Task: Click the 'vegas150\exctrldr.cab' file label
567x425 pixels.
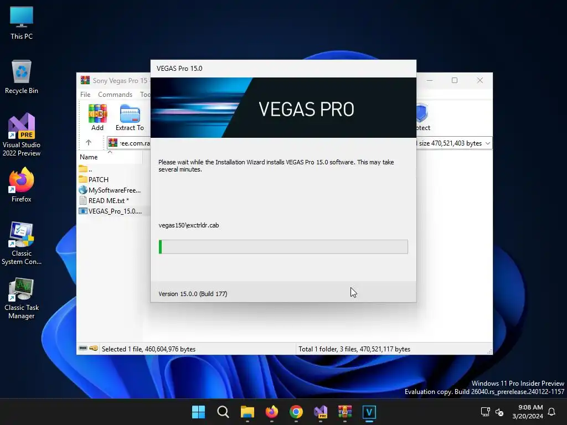Action: click(188, 225)
